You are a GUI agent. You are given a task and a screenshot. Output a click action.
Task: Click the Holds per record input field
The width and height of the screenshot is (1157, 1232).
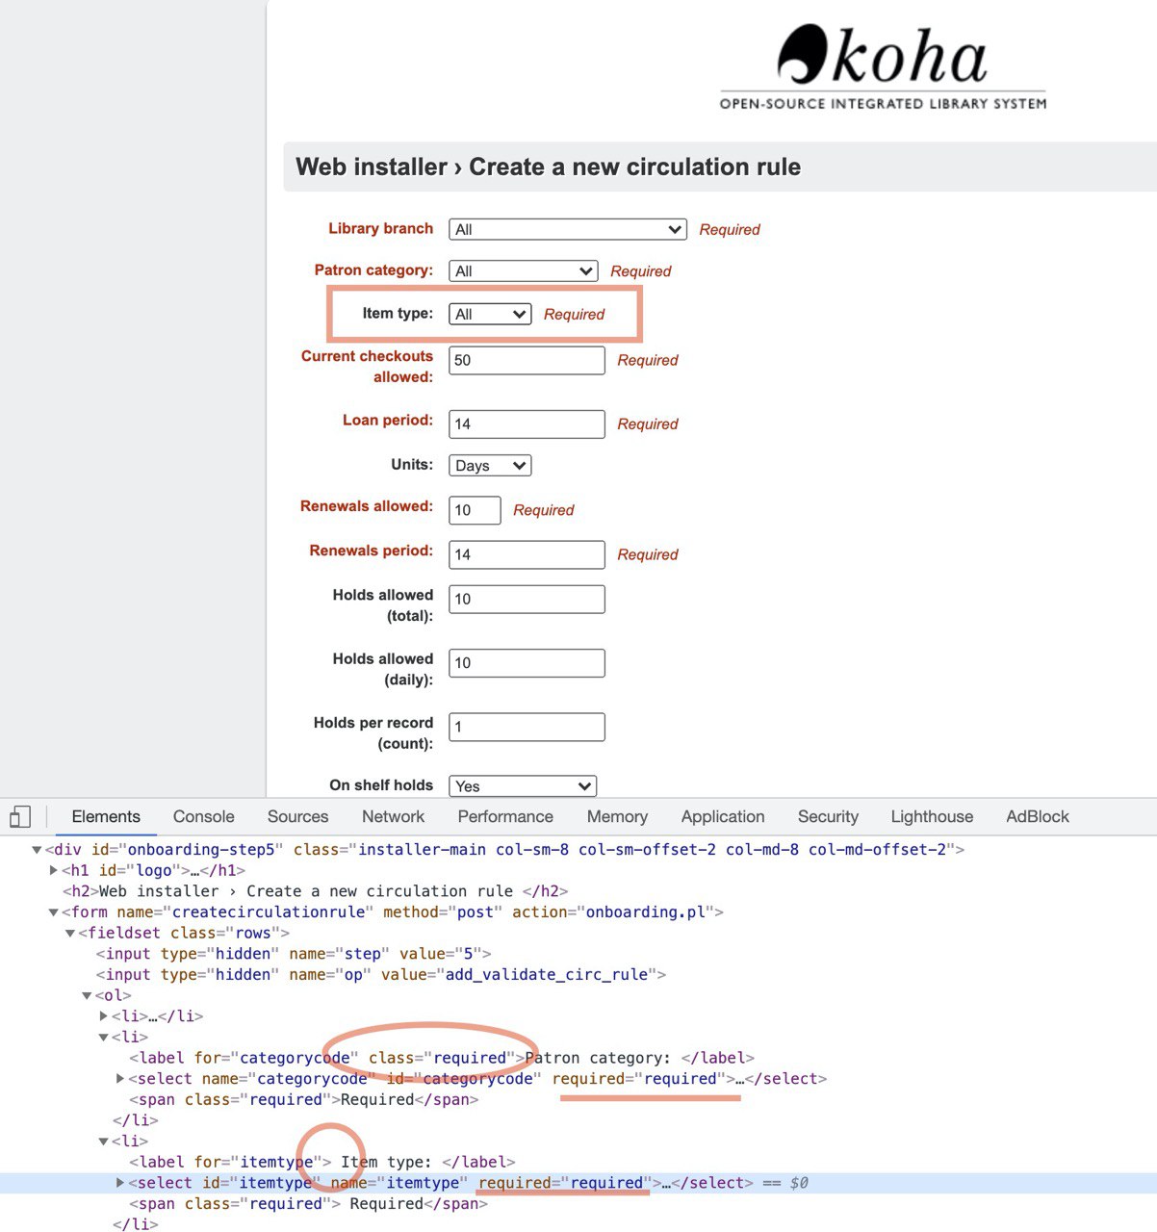[527, 727]
